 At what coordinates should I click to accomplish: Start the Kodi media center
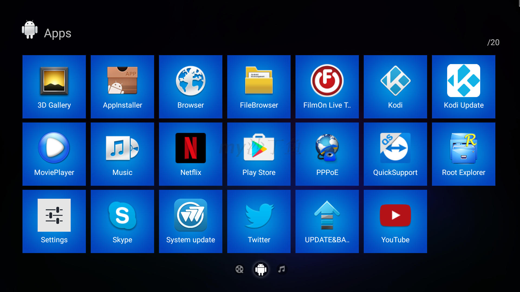coord(395,87)
